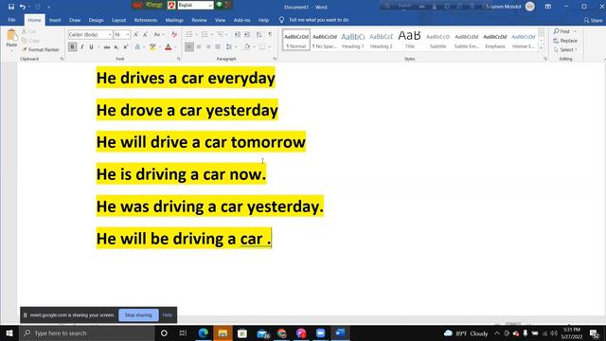The width and height of the screenshot is (606, 341).
Task: Open the Paste options arrow
Action: pyautogui.click(x=11, y=50)
